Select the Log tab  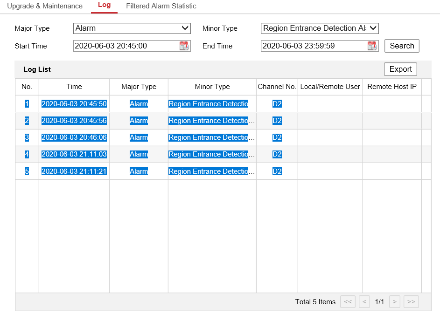104,5
